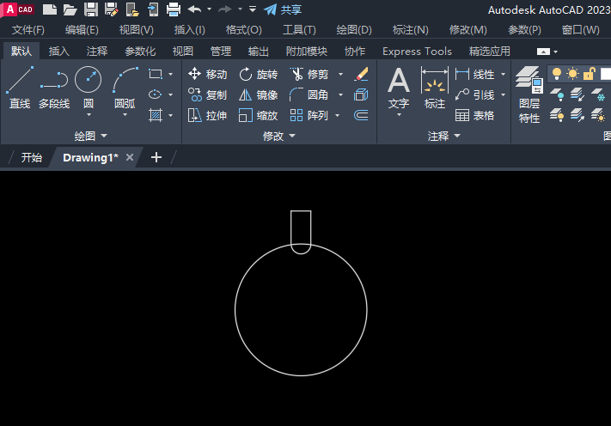The height and width of the screenshot is (426, 611).
Task: Open the Array (阵列) dropdown arrow
Action: [338, 115]
